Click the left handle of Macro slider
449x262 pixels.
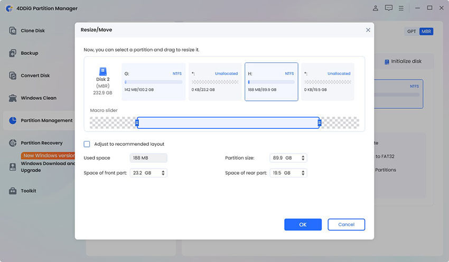tap(137, 123)
